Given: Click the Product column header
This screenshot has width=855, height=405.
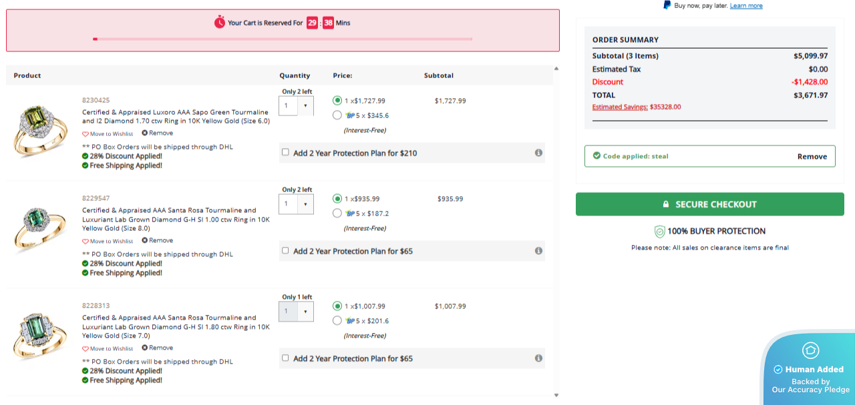Looking at the screenshot, I should click(x=27, y=75).
